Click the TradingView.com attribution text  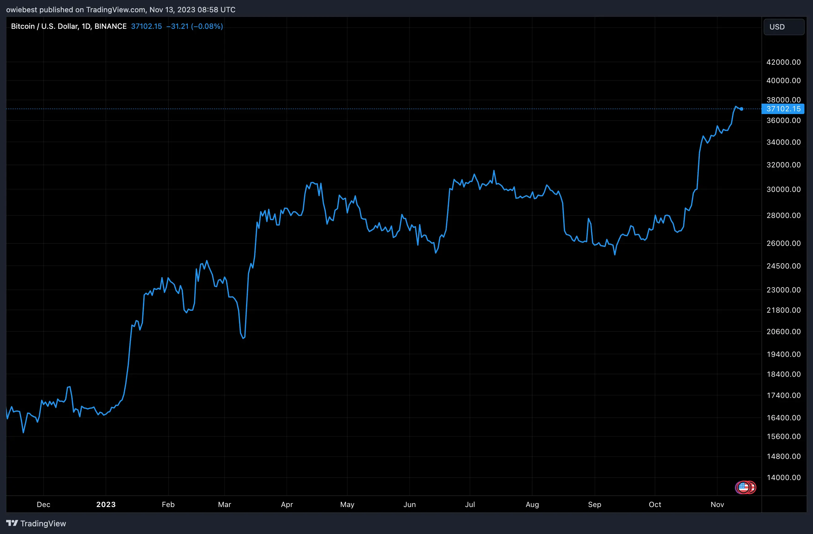tap(115, 10)
